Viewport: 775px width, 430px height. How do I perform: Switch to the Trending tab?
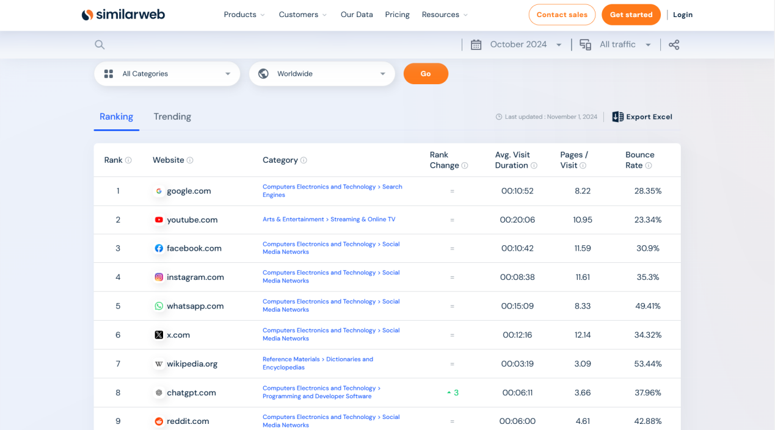pyautogui.click(x=172, y=116)
